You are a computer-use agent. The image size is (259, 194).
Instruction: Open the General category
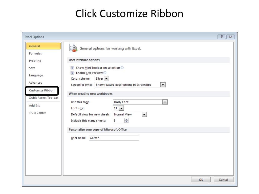43,46
